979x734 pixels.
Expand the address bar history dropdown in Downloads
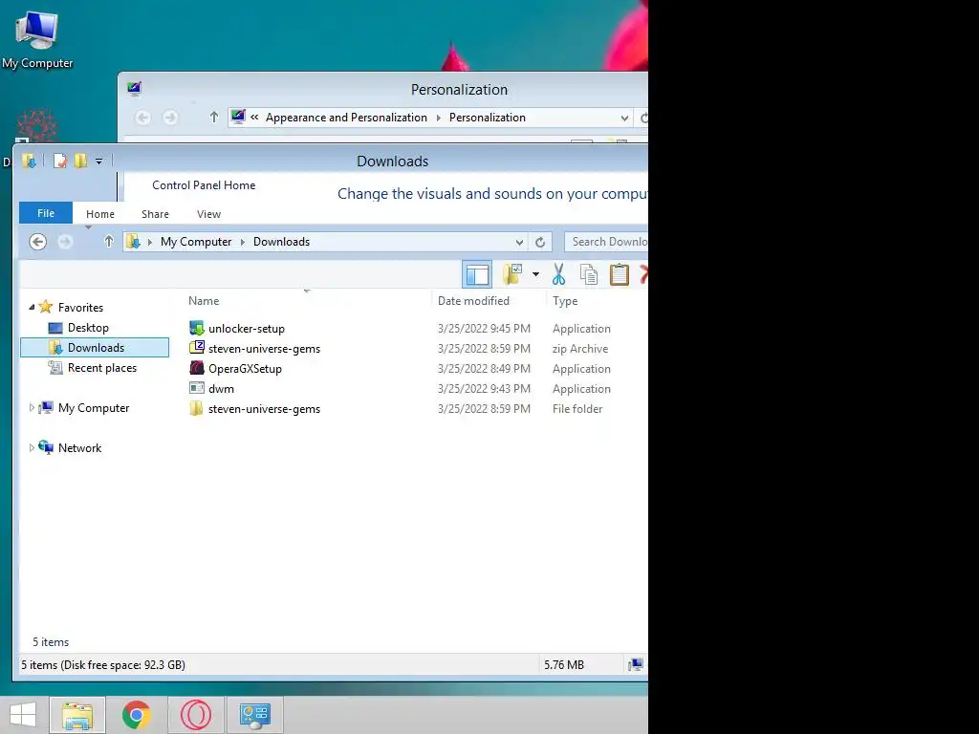(x=519, y=242)
